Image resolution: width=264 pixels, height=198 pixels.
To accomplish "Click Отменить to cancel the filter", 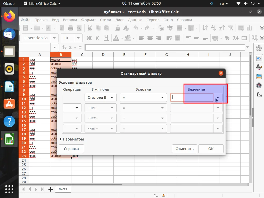I will pyautogui.click(x=184, y=149).
